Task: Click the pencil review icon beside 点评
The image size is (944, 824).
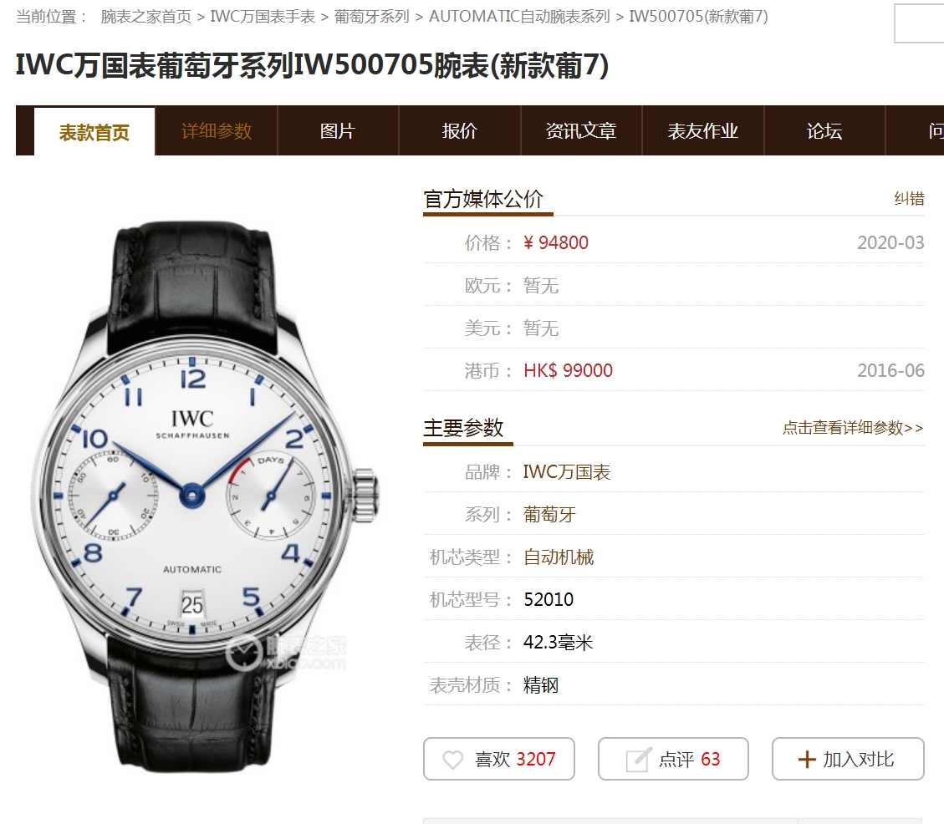Action: (638, 760)
